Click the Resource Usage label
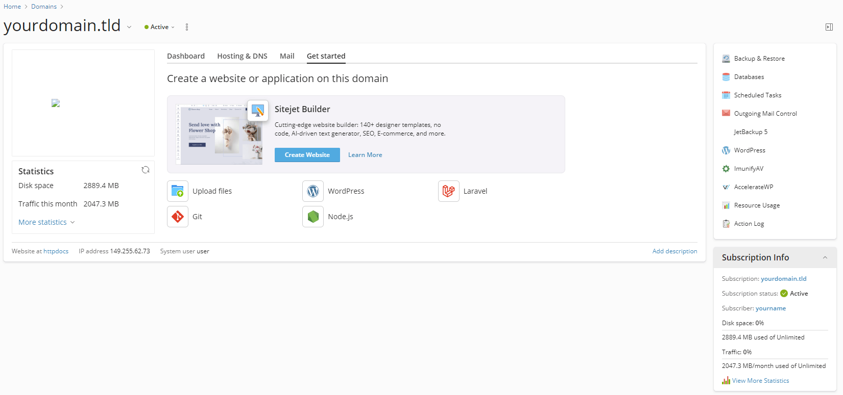 [757, 205]
